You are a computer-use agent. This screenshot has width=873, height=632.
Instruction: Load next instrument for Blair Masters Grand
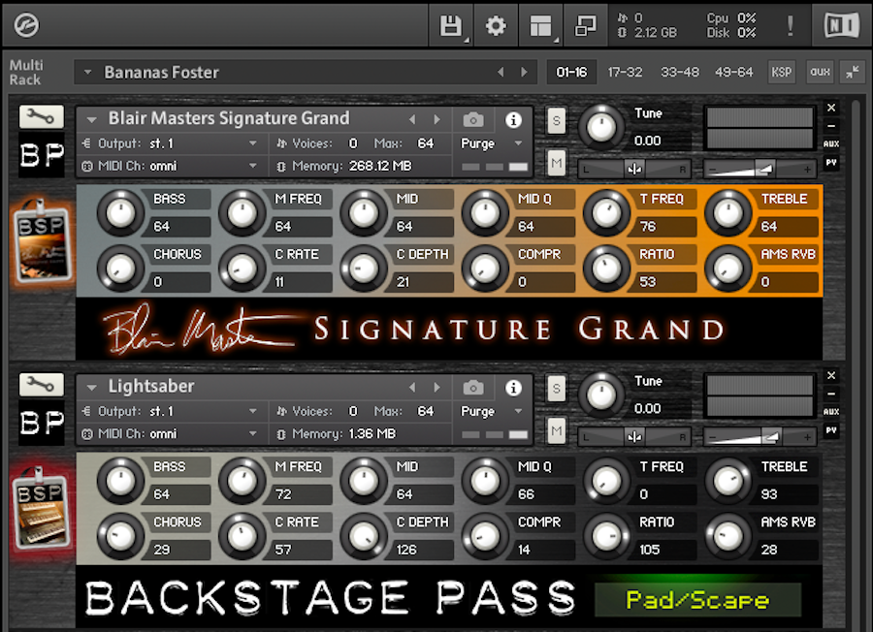click(437, 119)
